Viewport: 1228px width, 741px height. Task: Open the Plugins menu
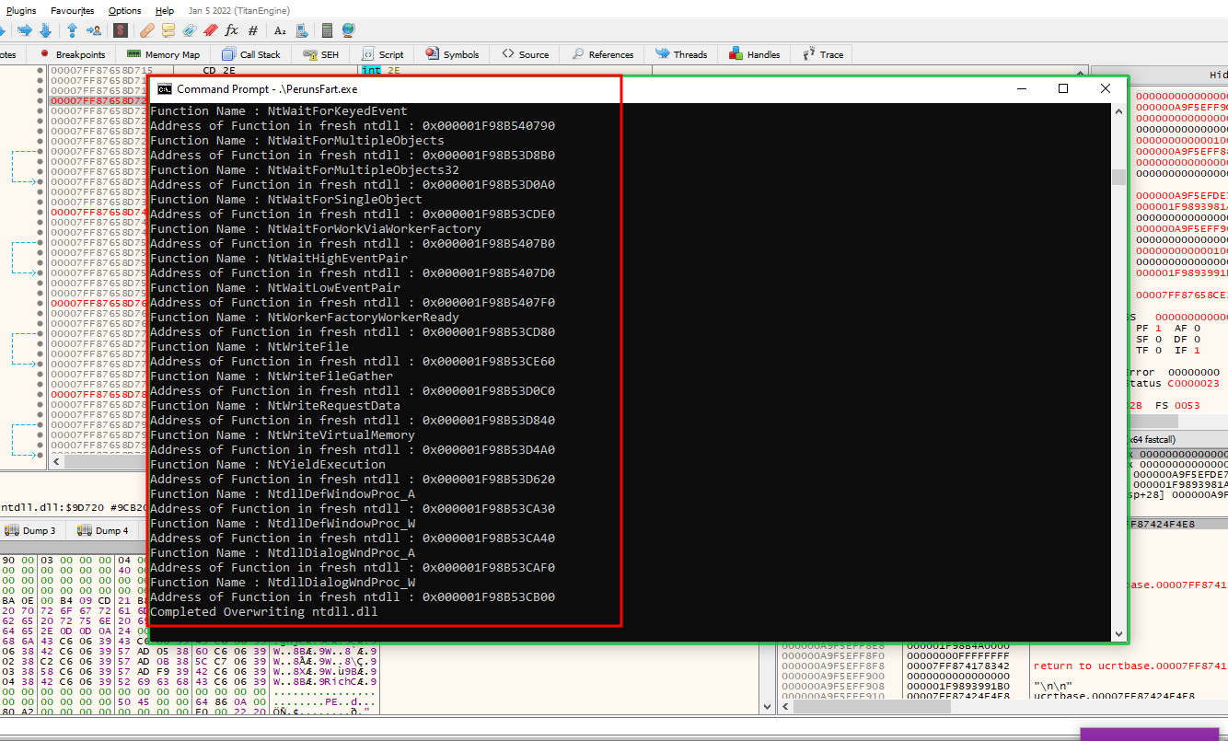click(x=21, y=10)
